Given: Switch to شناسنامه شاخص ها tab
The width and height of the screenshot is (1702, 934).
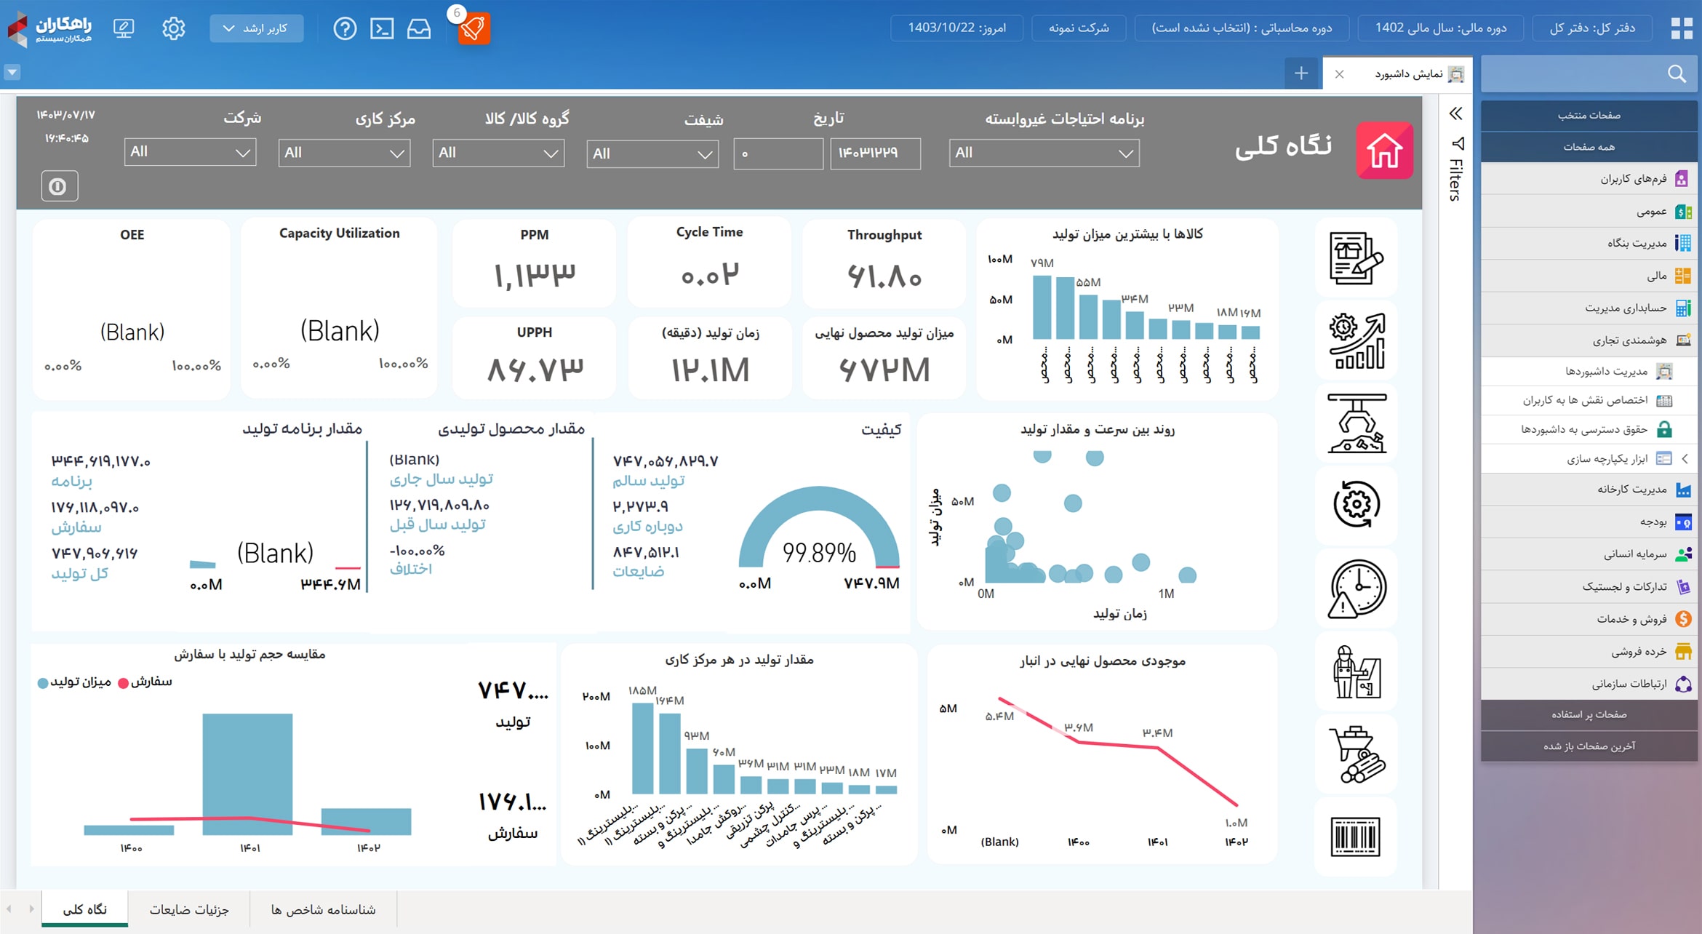Looking at the screenshot, I should (x=323, y=909).
